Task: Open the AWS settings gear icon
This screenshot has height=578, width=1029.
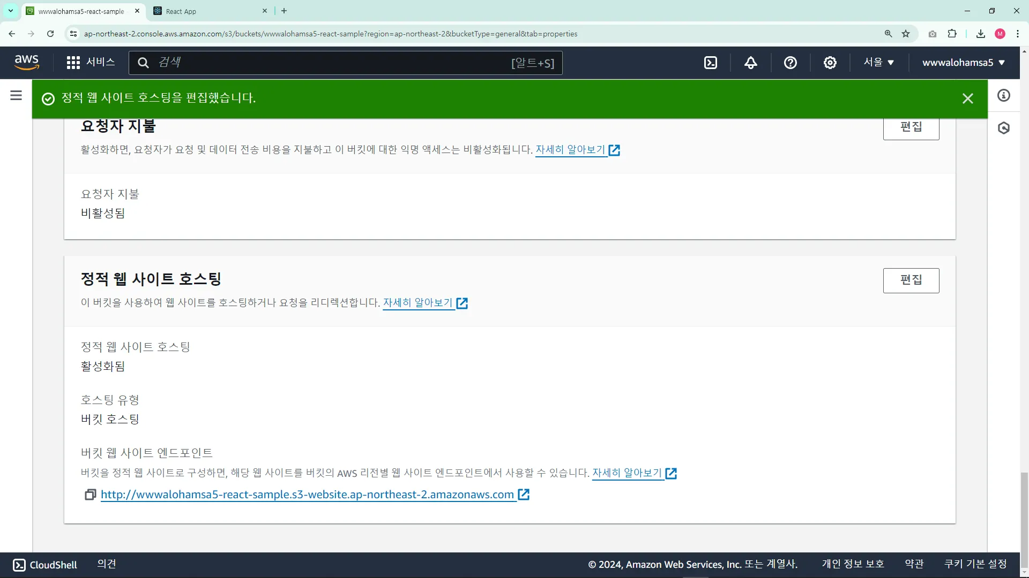Action: pyautogui.click(x=830, y=63)
